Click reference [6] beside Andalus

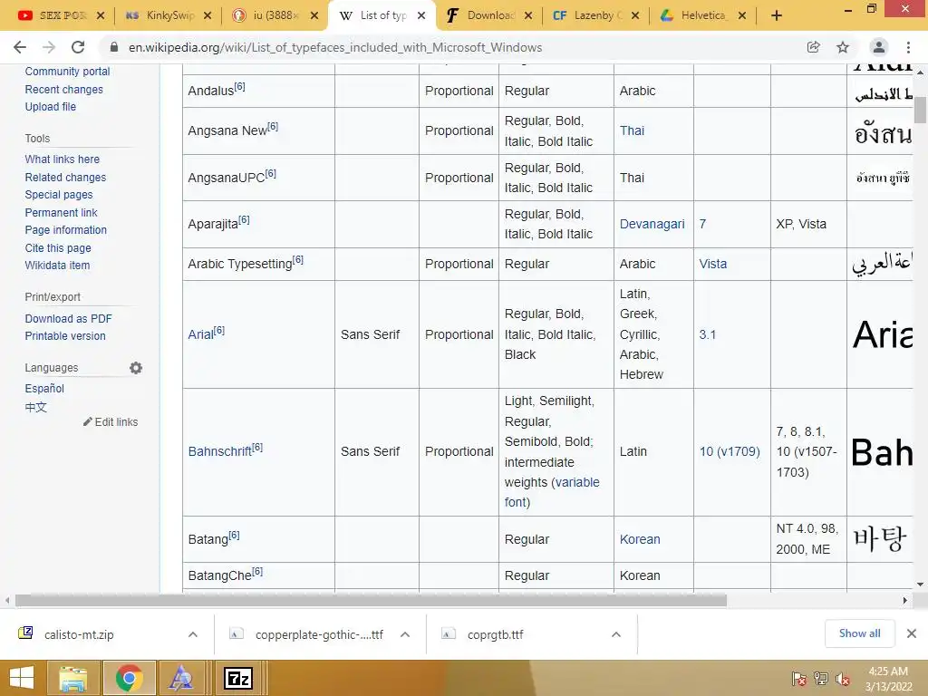(x=239, y=87)
